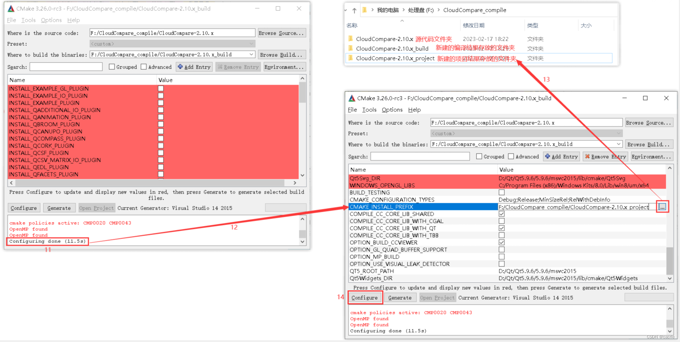Open the Options menu in the lower CMake window
This screenshot has height=342, width=680.
click(x=392, y=109)
